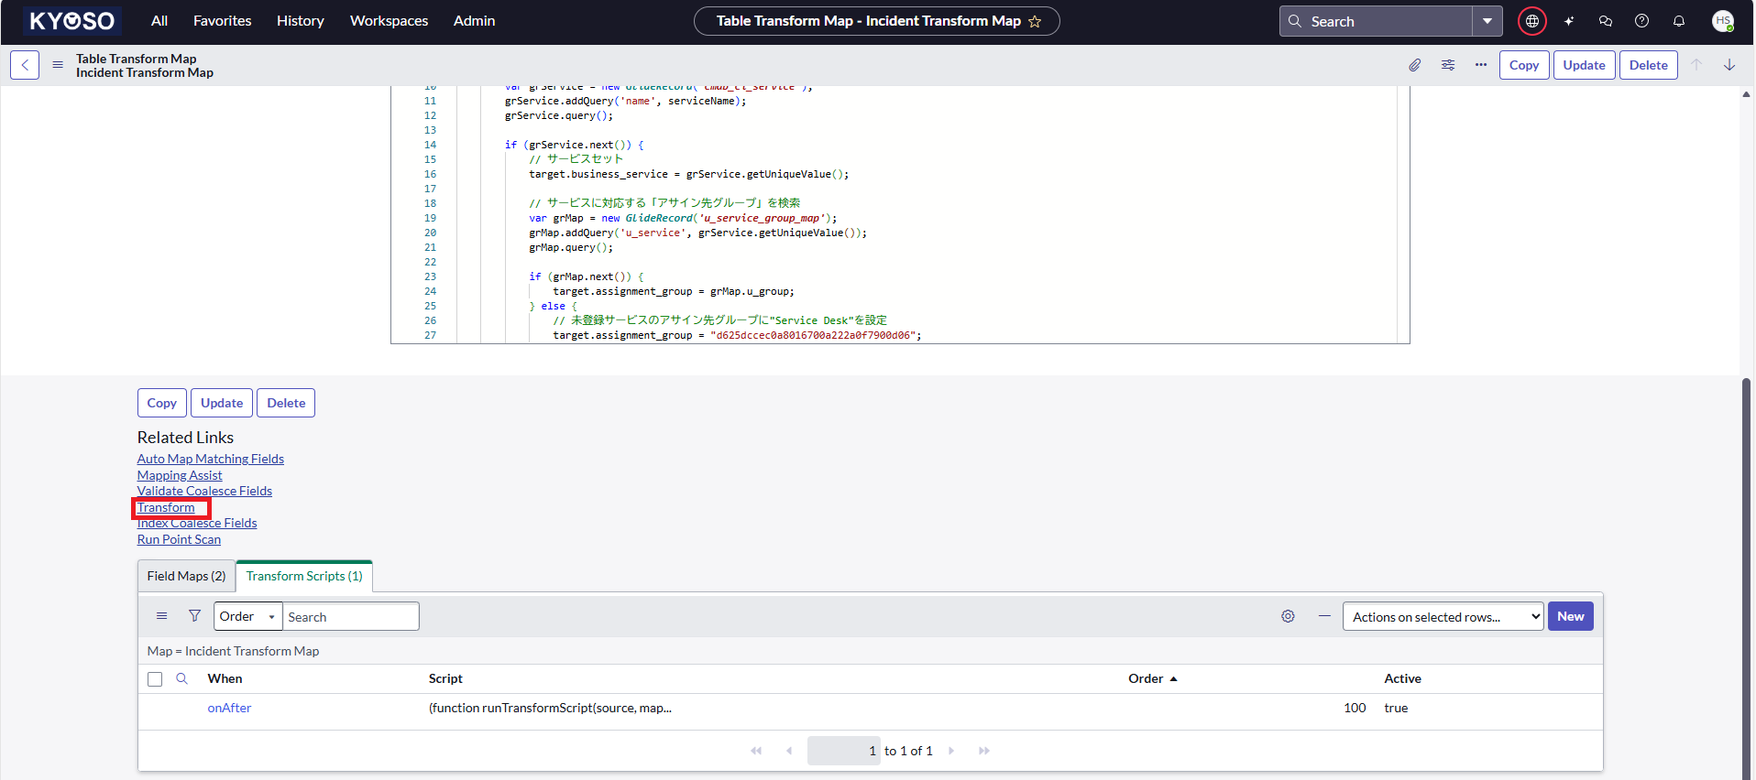Open the notifications bell
The width and height of the screenshot is (1756, 780).
coord(1679,21)
